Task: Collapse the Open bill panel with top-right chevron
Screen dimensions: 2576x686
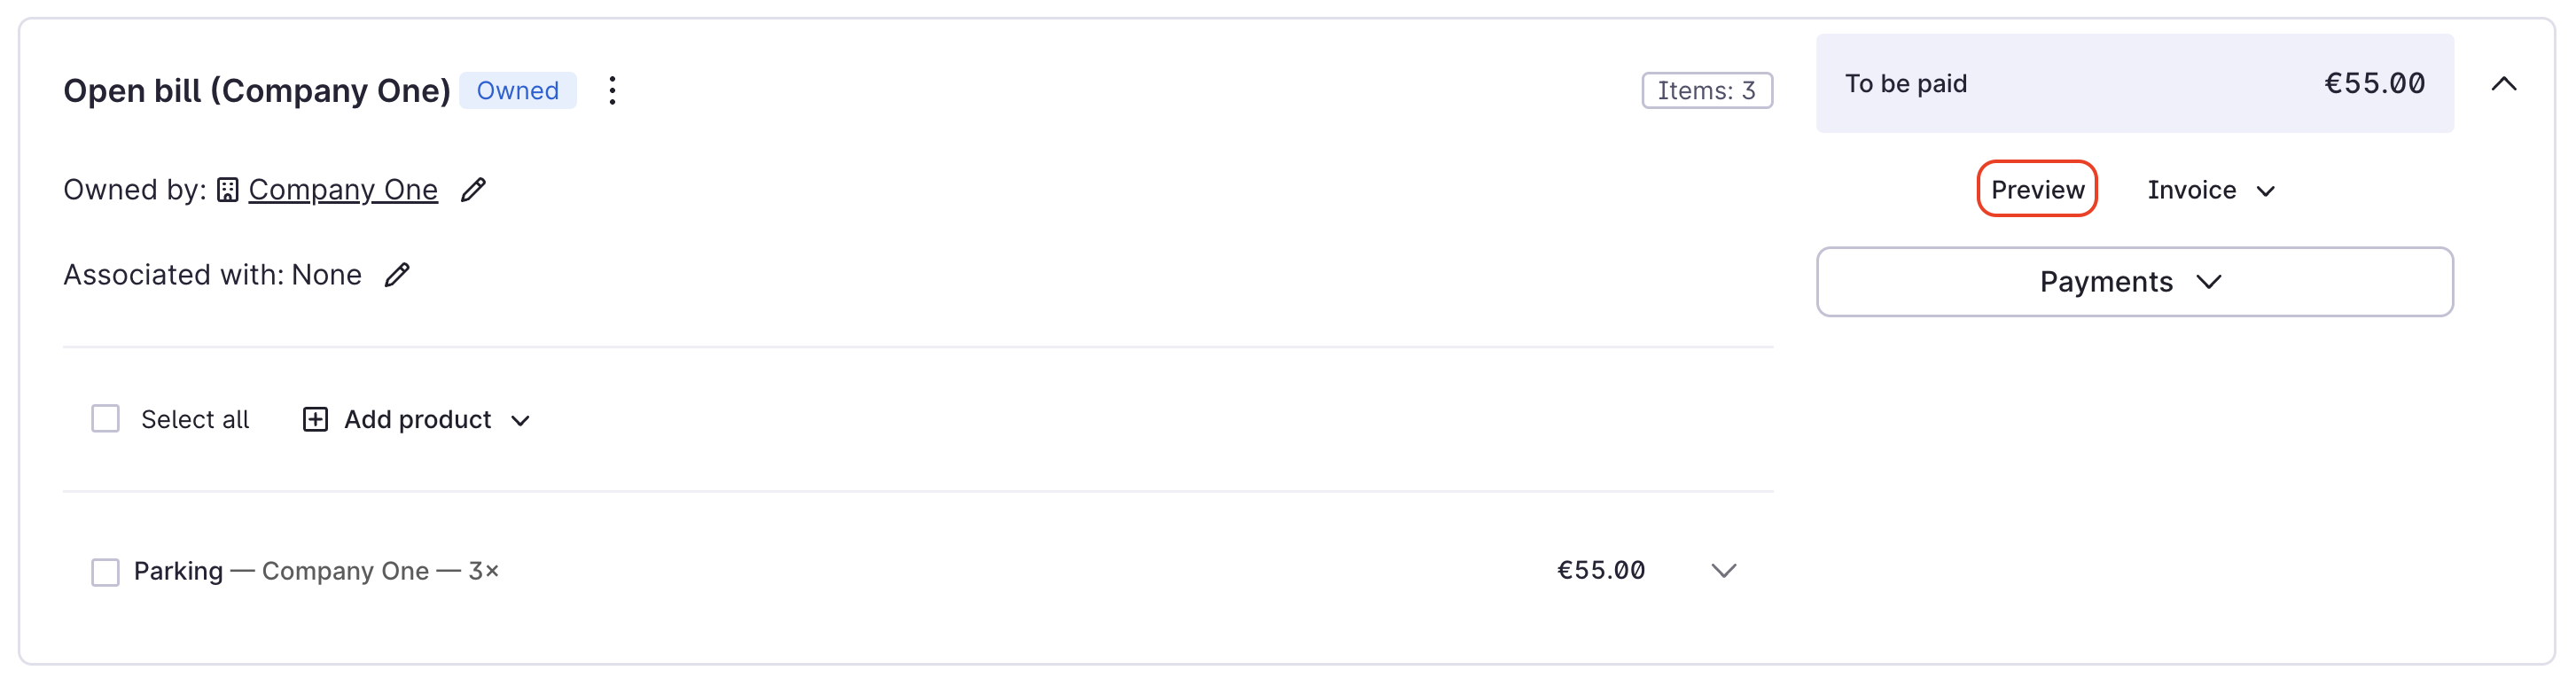Action: point(2503,84)
